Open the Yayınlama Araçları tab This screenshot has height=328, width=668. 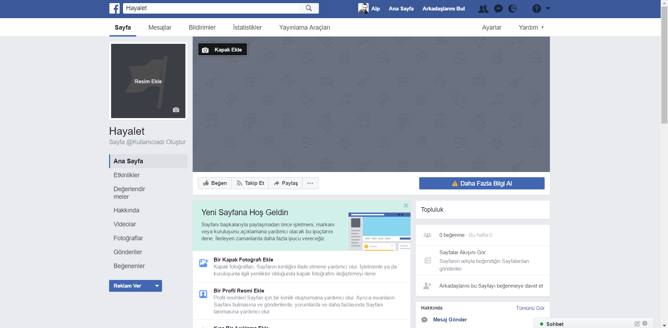coord(305,28)
